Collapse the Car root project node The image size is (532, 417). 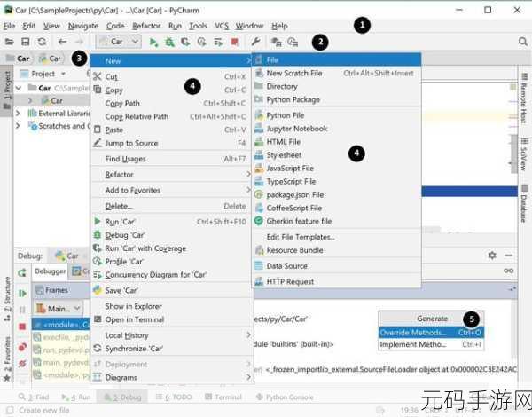(19, 89)
